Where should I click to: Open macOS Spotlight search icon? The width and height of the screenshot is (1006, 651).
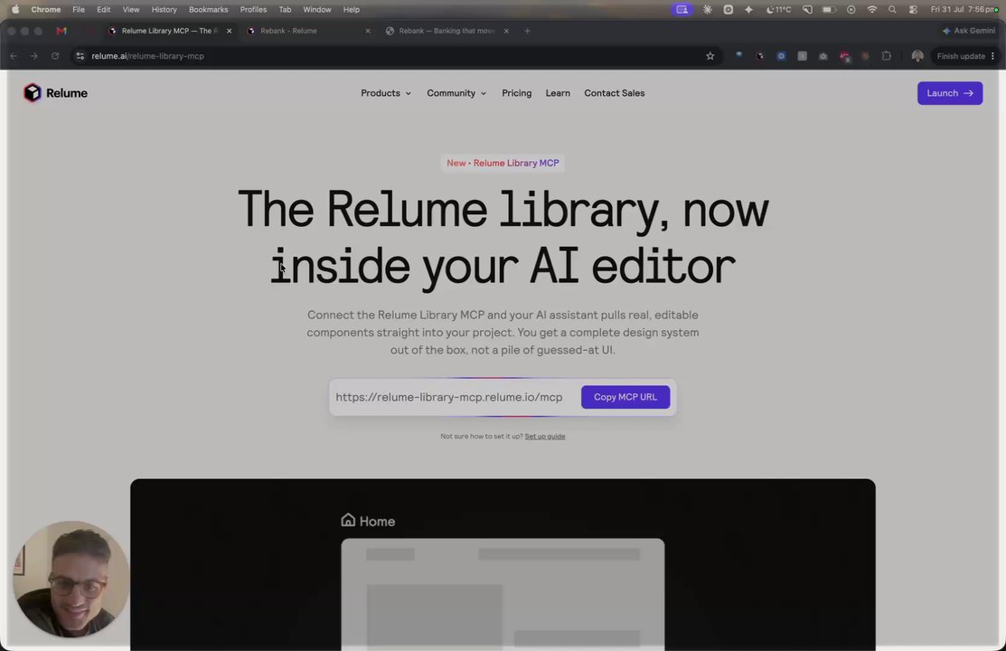[x=892, y=10]
